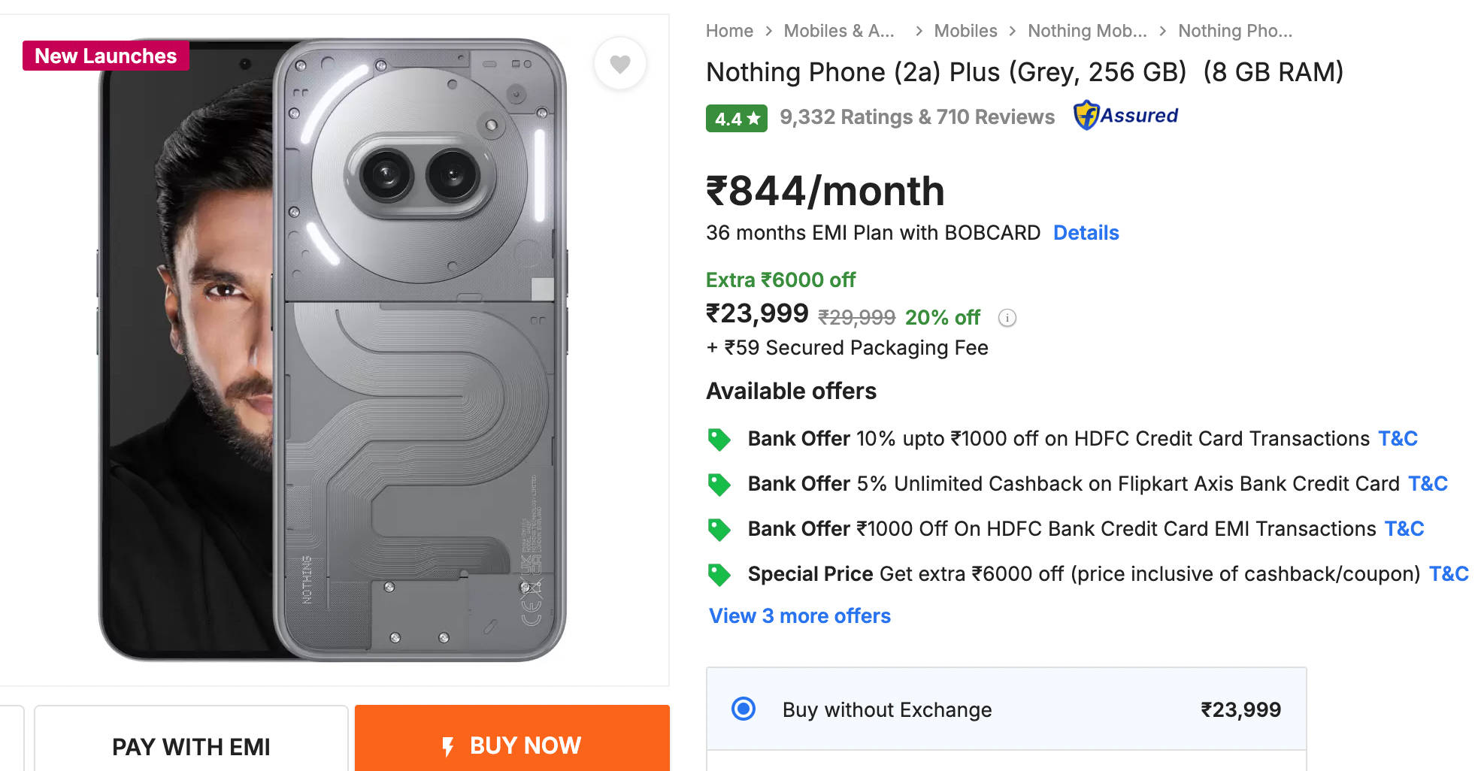Screen dimensions: 1475x771
Task: Click the green 4.4 star rating badge
Action: (736, 118)
